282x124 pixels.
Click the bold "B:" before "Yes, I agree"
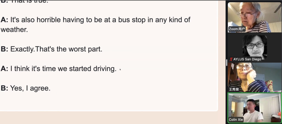pos(4,89)
